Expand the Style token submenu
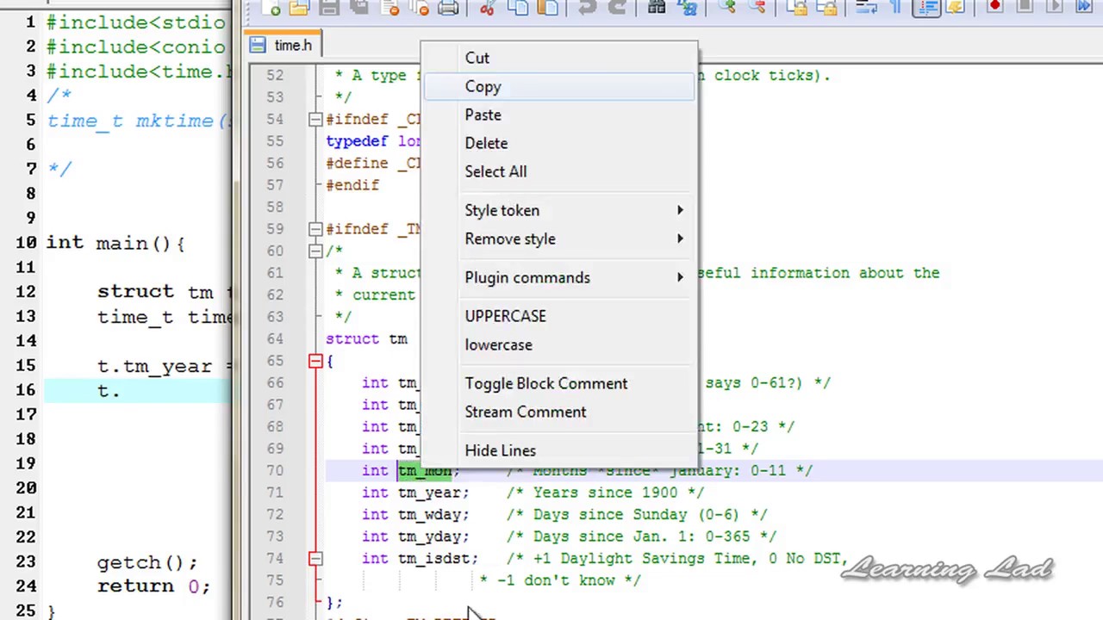This screenshot has width=1103, height=620. [559, 210]
